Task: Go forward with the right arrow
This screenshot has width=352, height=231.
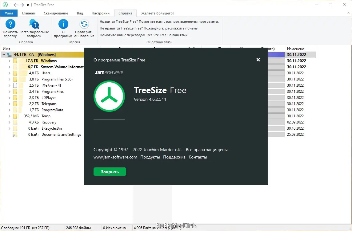Action: point(22,5)
